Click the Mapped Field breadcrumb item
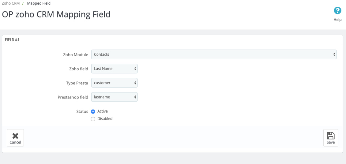 click(x=39, y=3)
